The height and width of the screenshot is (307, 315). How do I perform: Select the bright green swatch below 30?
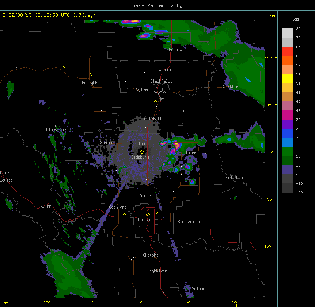[287, 152]
